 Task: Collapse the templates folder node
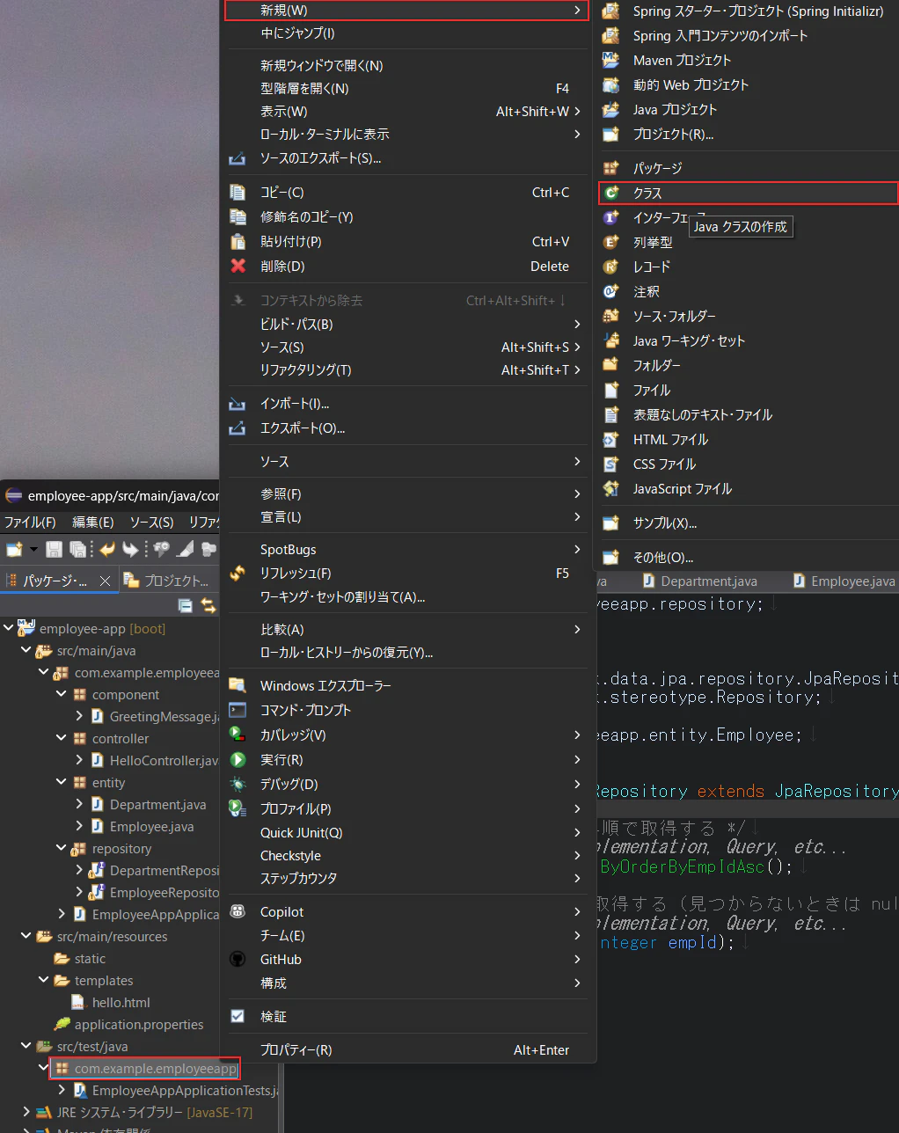tap(44, 980)
